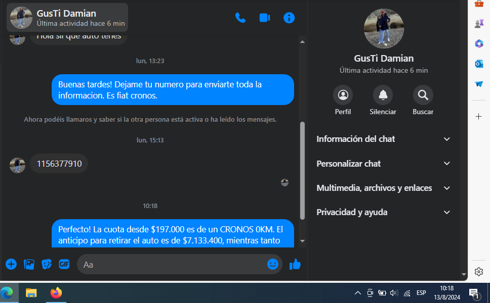Open the Windows notification center
This screenshot has width=490, height=303.
pos(474,293)
